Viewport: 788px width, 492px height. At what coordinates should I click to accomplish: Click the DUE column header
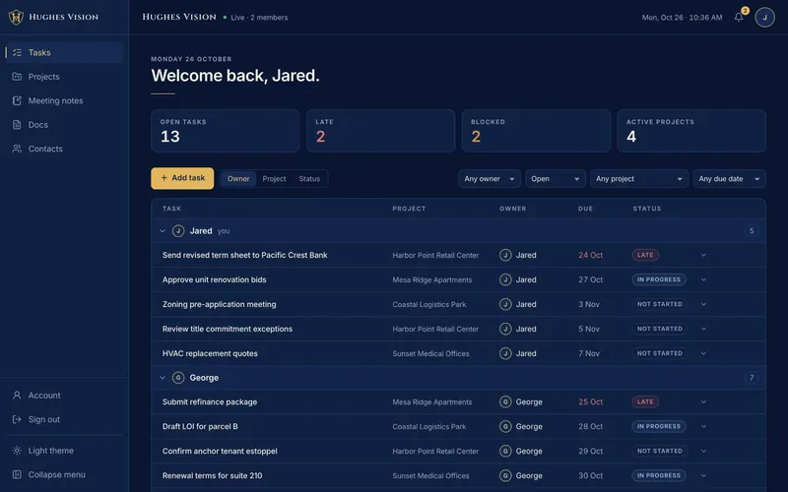585,209
